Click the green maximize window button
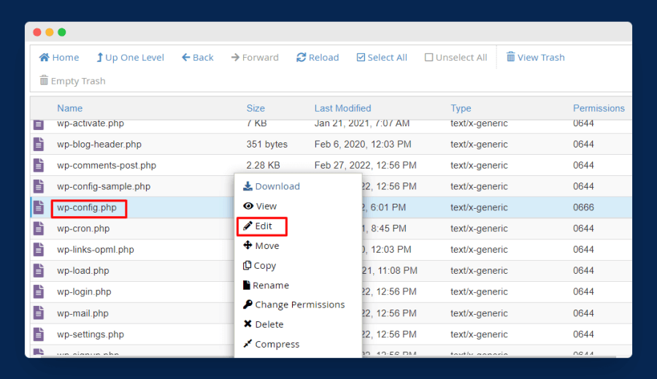This screenshot has height=379, width=657. (x=61, y=32)
